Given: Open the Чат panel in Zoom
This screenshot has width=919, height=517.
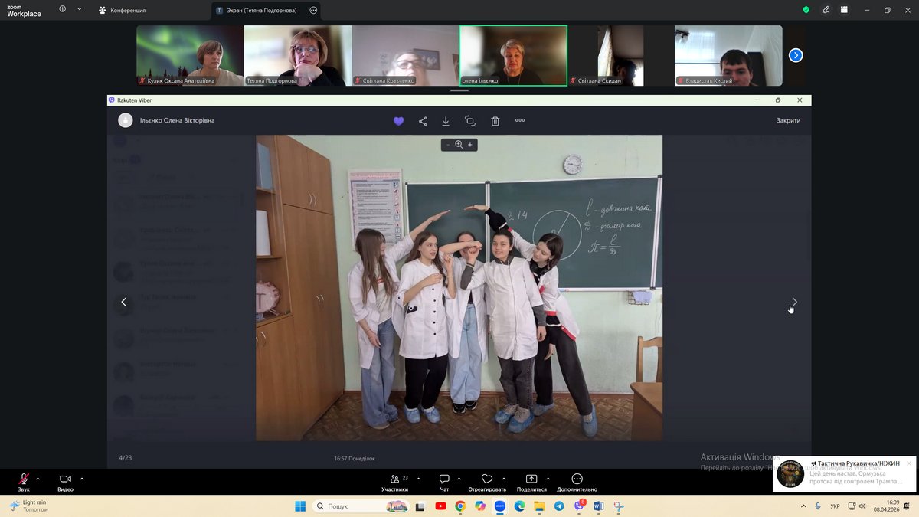Looking at the screenshot, I should pyautogui.click(x=444, y=482).
